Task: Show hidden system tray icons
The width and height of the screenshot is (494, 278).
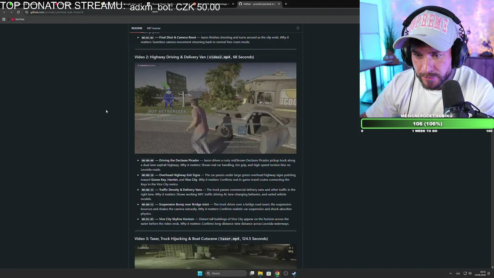Action: point(450,273)
